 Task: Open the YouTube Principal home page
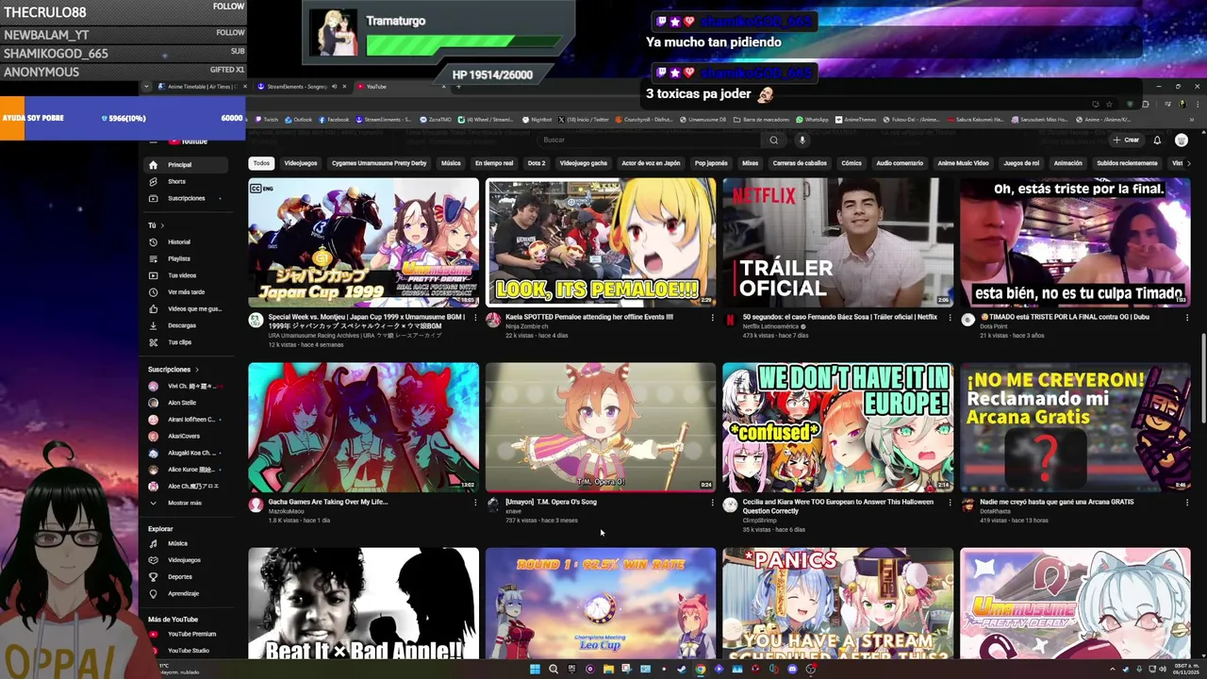click(186, 165)
